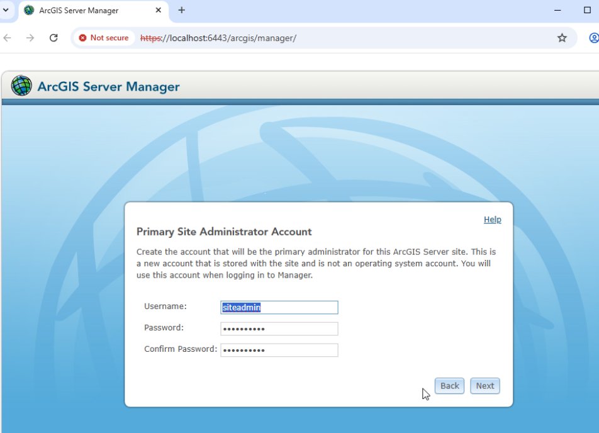Screen dimensions: 599x433
Task: Open the Help link in the dialog
Action: tap(493, 220)
